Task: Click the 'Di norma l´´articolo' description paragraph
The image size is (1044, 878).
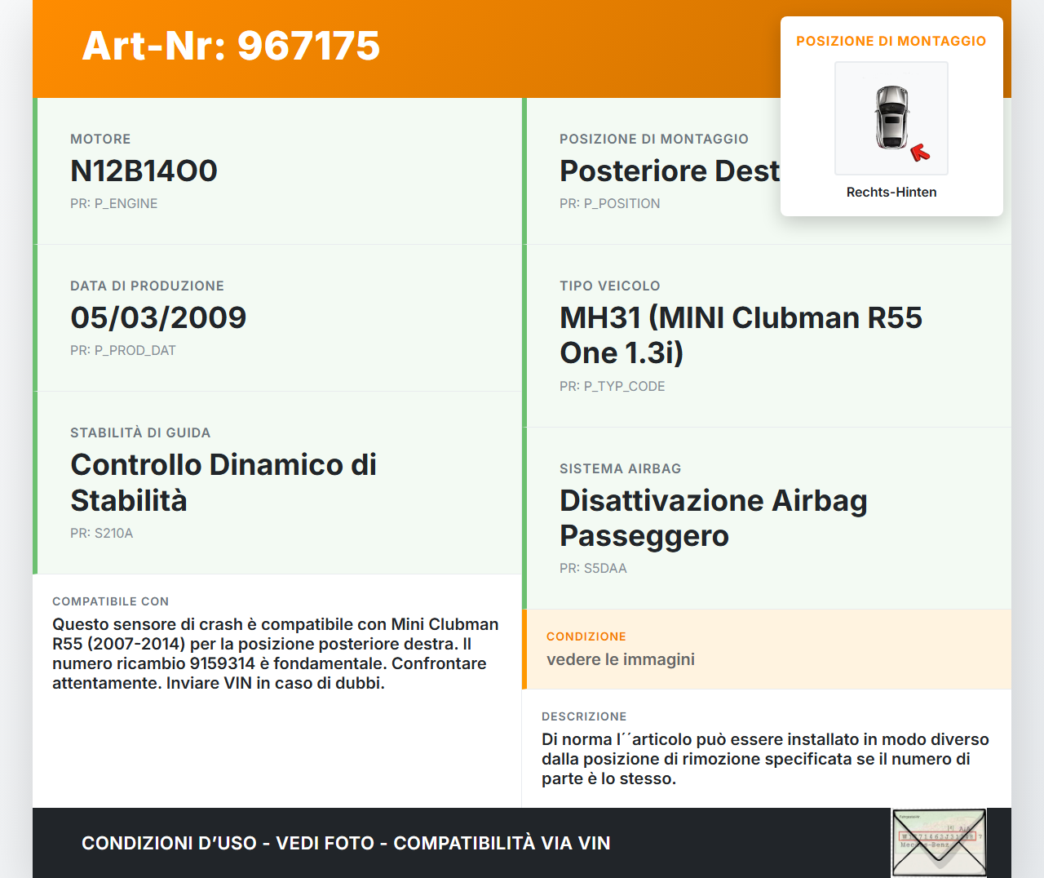Action: 765,759
